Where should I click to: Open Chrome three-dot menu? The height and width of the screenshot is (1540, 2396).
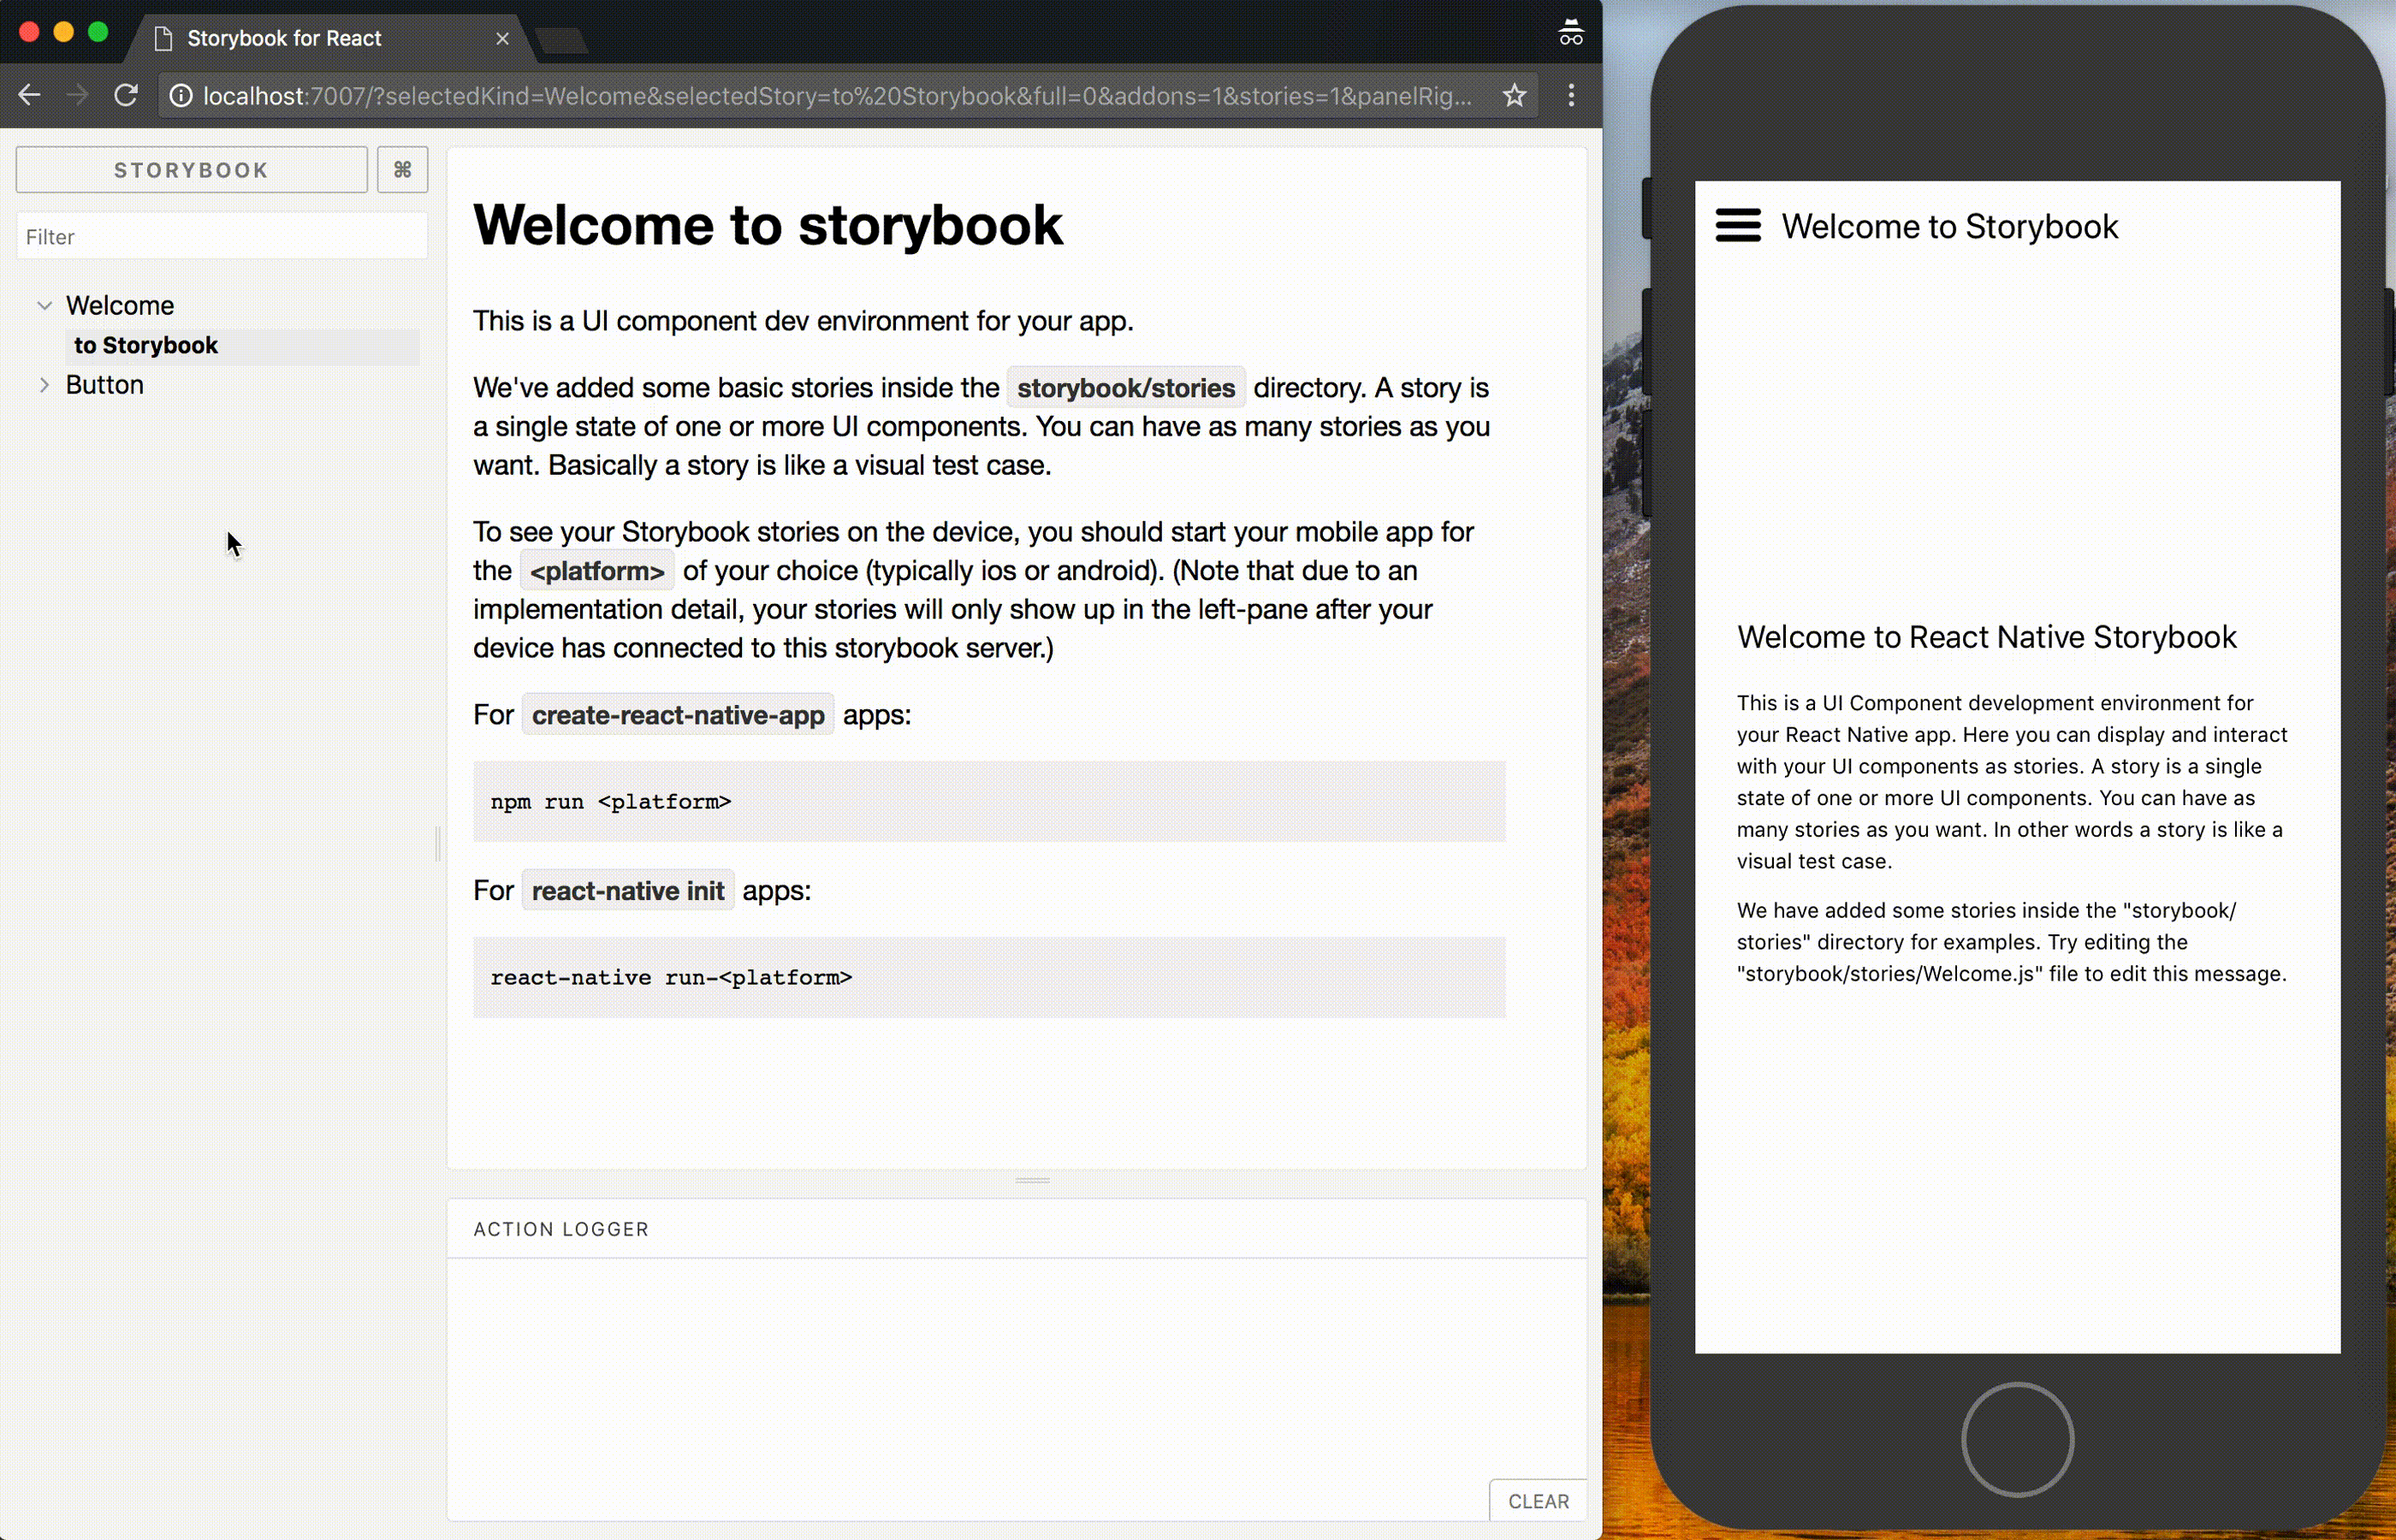[1571, 96]
